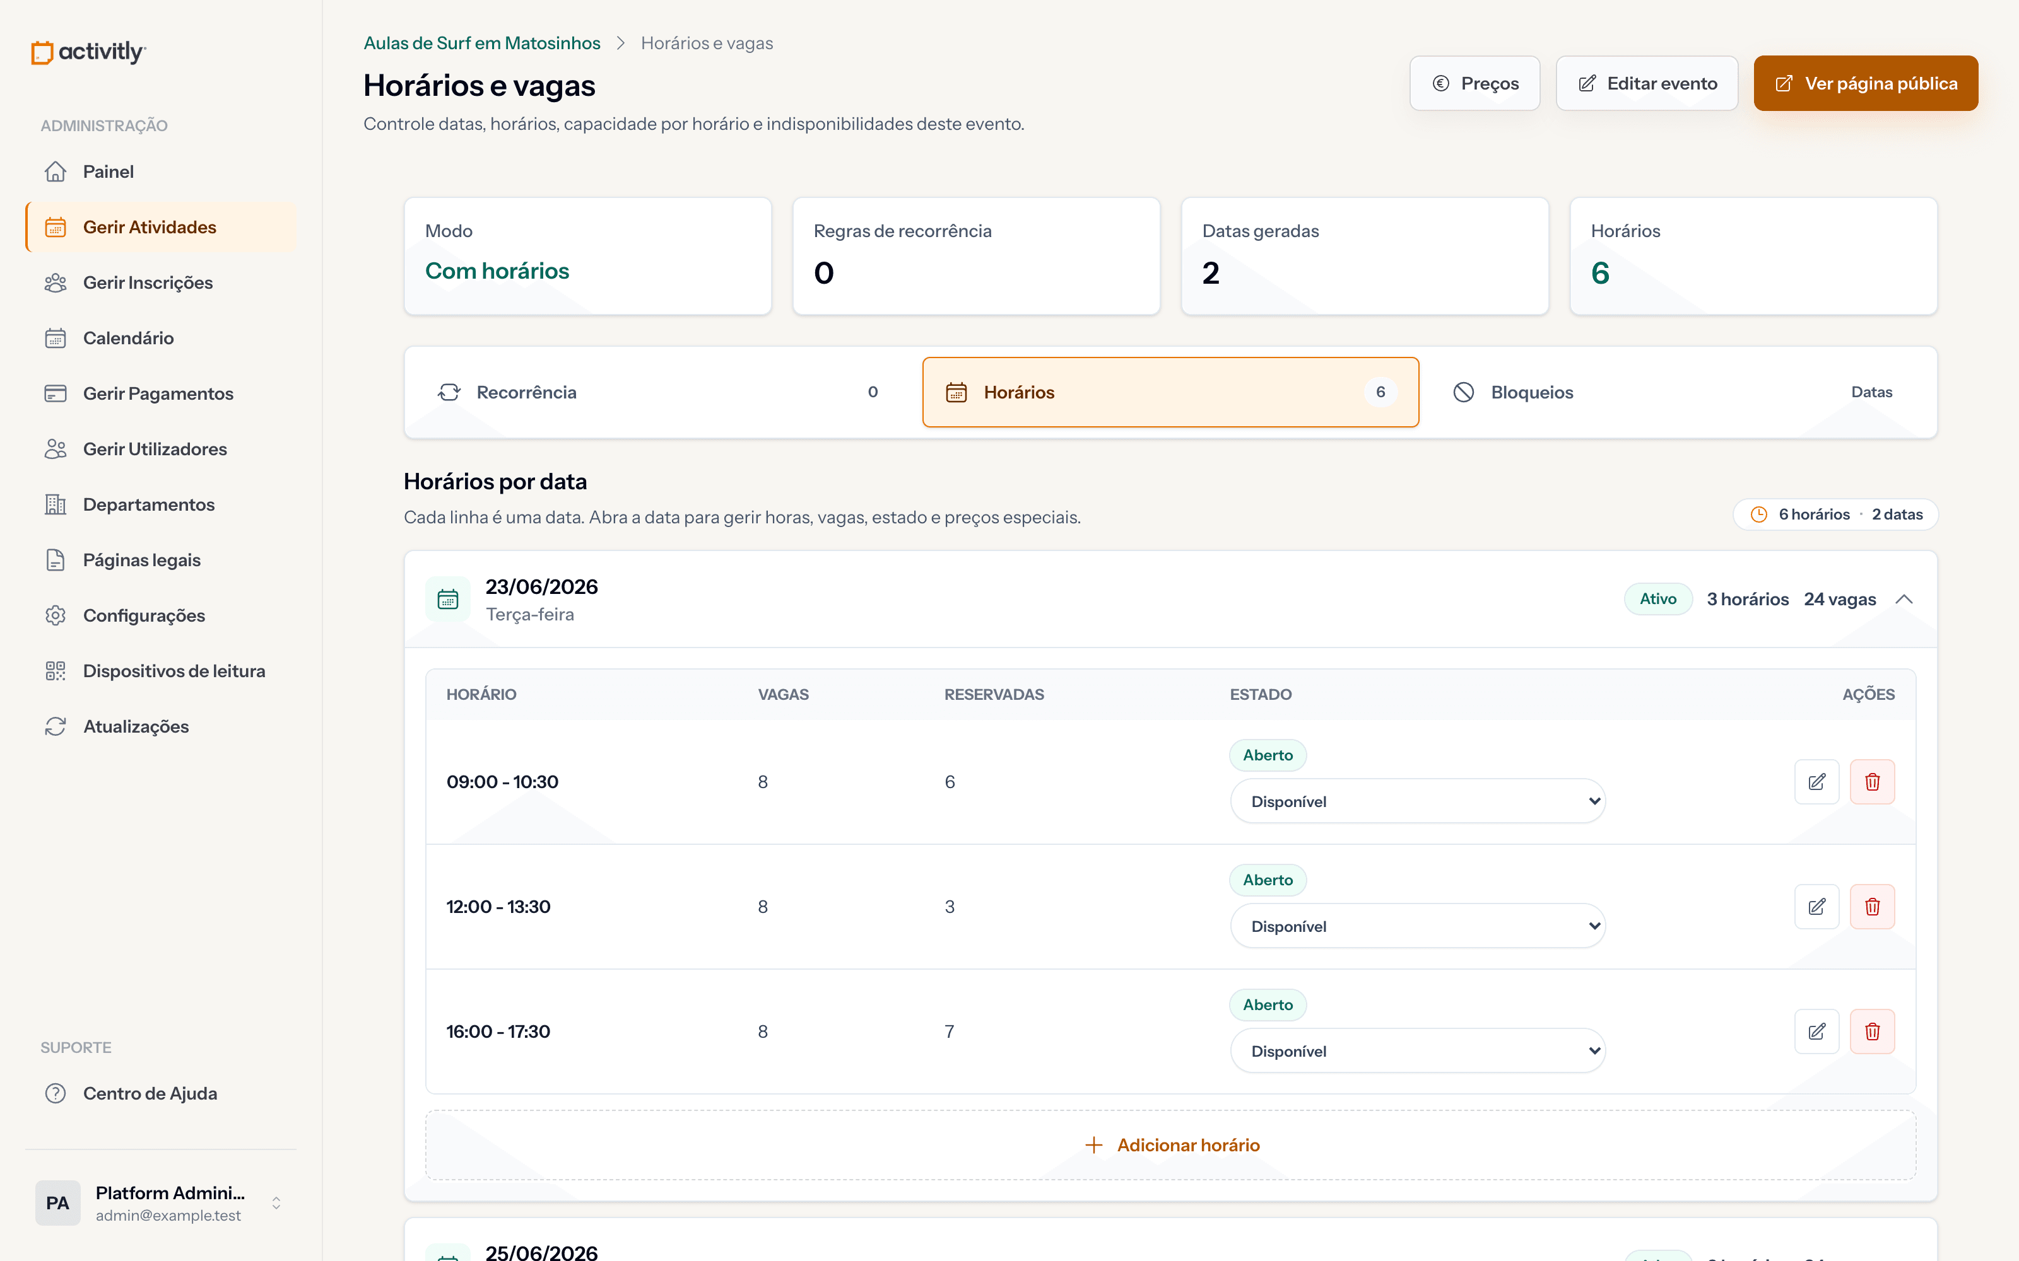Viewport: 2019px width, 1261px height.
Task: Click the Ativo status badge for 23/06/2026
Action: click(1657, 599)
